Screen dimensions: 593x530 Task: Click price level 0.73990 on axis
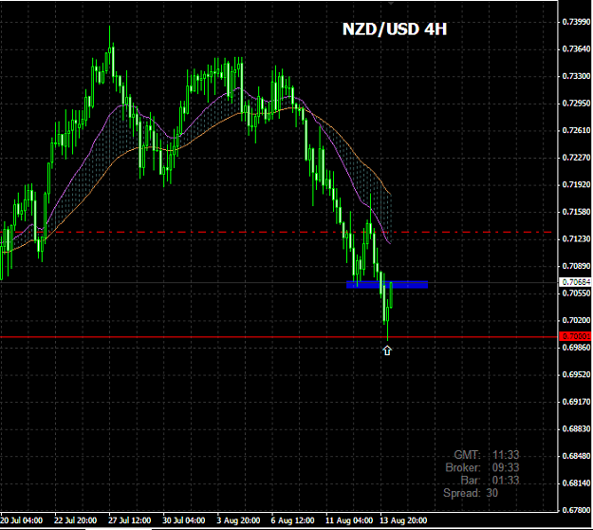pyautogui.click(x=576, y=22)
